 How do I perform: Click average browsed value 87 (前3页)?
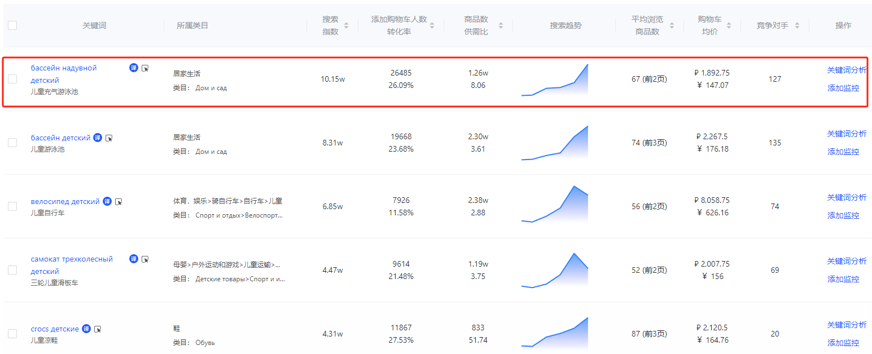649,334
